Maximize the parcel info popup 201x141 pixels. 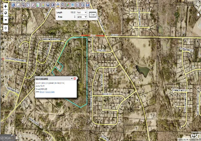tap(72, 79)
